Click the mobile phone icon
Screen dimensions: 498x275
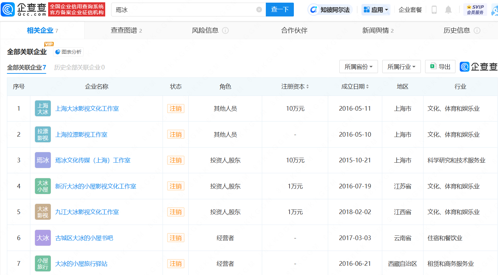tap(434, 10)
